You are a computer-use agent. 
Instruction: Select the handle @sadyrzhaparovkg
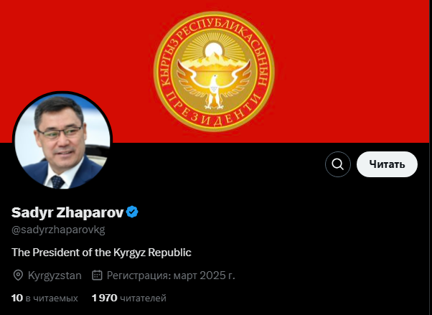point(58,230)
